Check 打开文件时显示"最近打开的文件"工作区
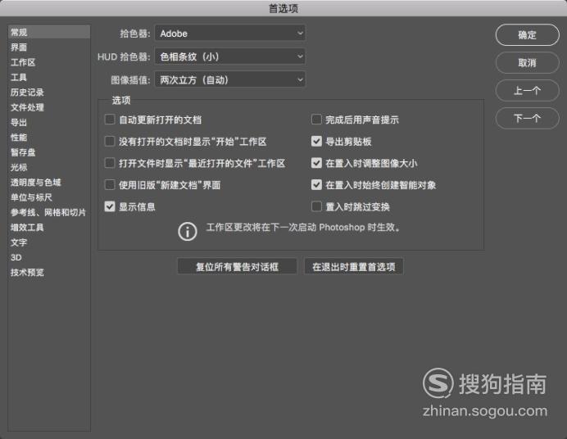The width and height of the screenshot is (567, 439). [x=110, y=163]
